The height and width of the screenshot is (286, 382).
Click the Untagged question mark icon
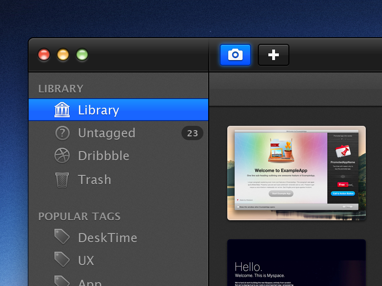tap(62, 133)
